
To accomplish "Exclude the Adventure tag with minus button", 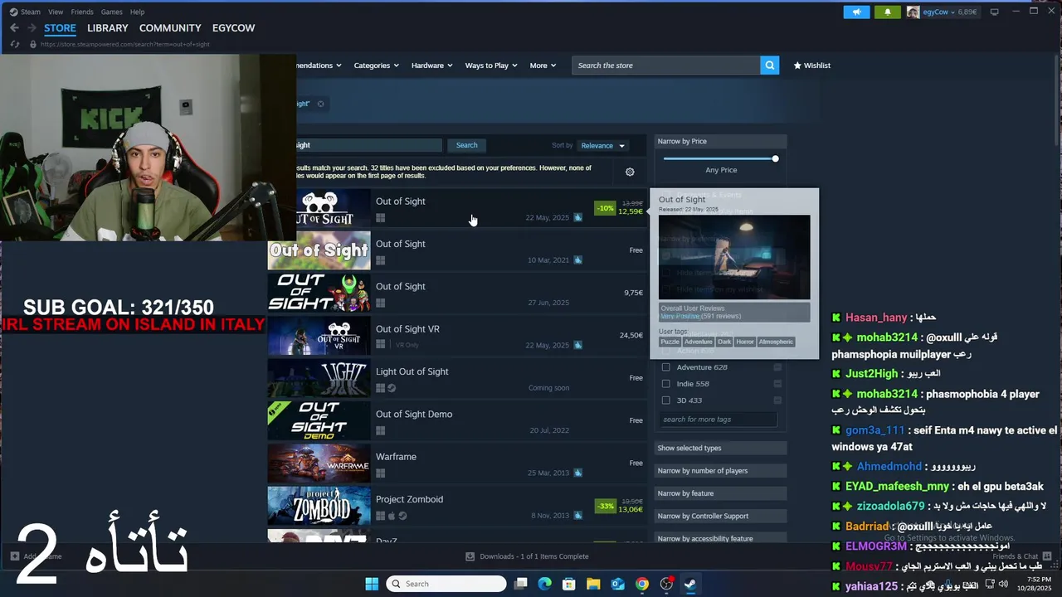I will [x=777, y=367].
